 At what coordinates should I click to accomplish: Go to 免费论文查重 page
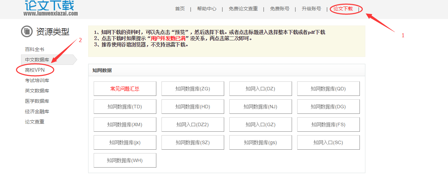243,9
